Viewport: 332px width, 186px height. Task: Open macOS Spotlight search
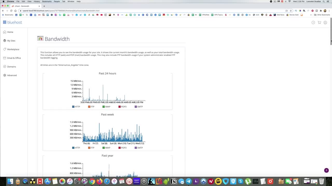tap(324, 1)
